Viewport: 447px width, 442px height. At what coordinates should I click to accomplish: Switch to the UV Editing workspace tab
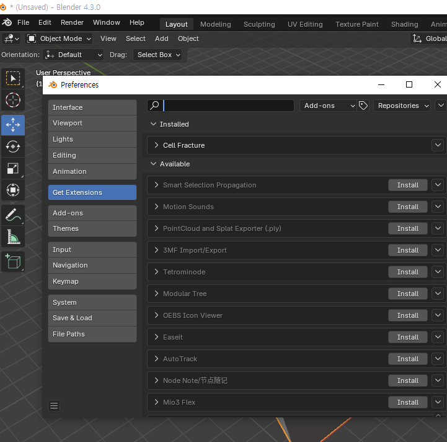(x=305, y=24)
